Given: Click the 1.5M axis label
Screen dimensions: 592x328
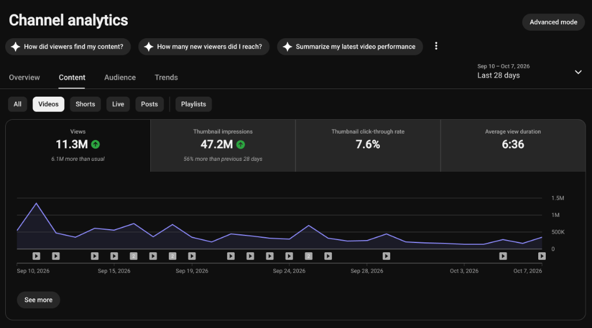Looking at the screenshot, I should [x=558, y=198].
